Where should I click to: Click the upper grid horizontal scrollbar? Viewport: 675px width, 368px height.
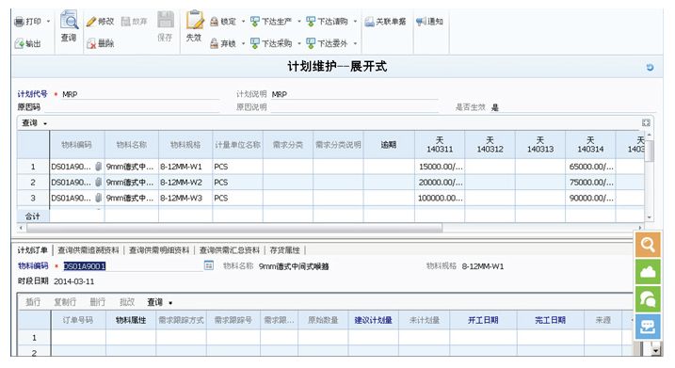click(234, 228)
